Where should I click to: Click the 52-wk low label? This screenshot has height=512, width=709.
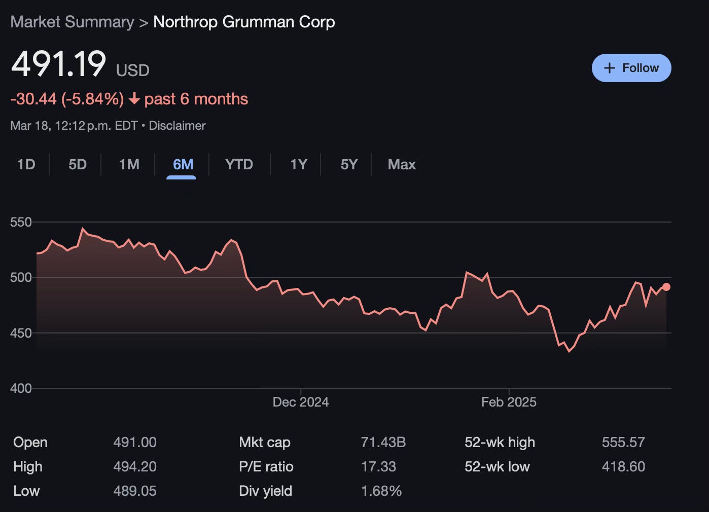[497, 466]
